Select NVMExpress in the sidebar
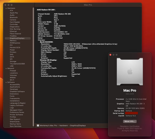This screenshot has width=155, height=139. click(x=15, y=43)
